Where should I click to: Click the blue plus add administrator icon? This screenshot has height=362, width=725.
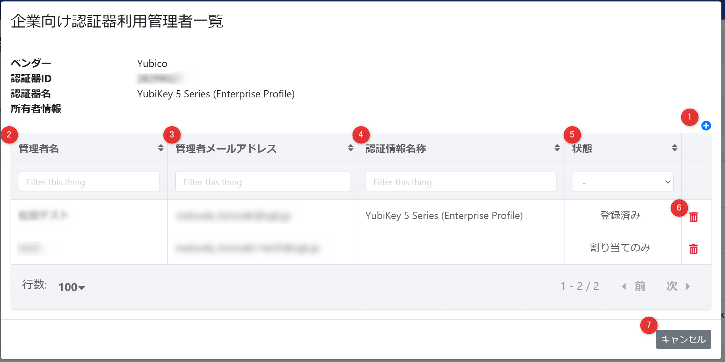point(706,126)
